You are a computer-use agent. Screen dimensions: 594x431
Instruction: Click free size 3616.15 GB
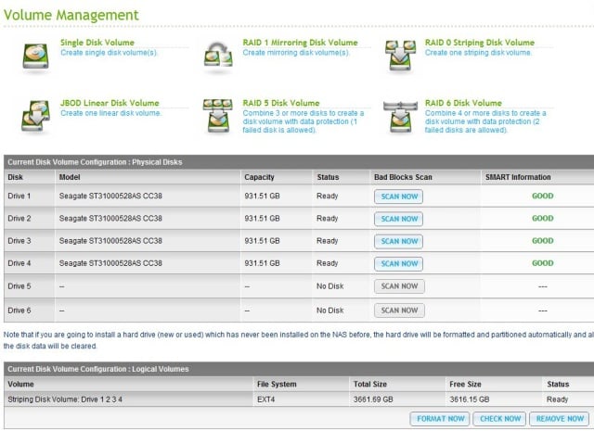[470, 399]
